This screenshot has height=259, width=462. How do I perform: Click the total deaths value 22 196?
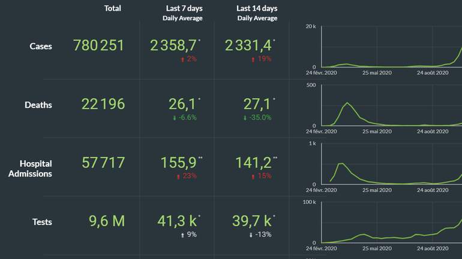coord(103,104)
